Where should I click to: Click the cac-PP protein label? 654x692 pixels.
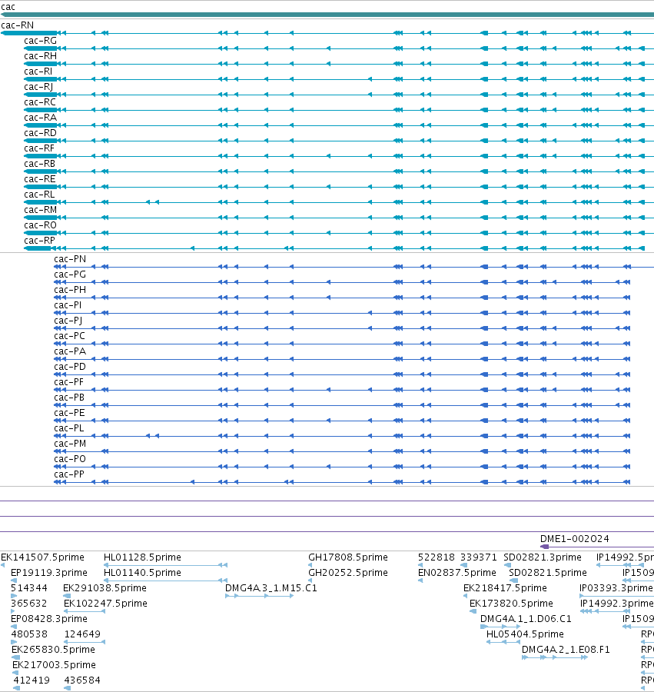[69, 474]
